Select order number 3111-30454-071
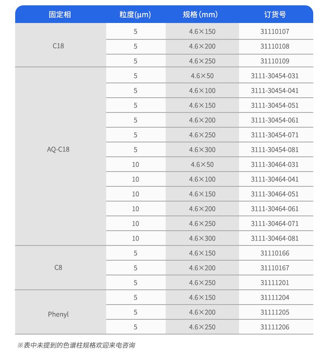 click(x=275, y=135)
